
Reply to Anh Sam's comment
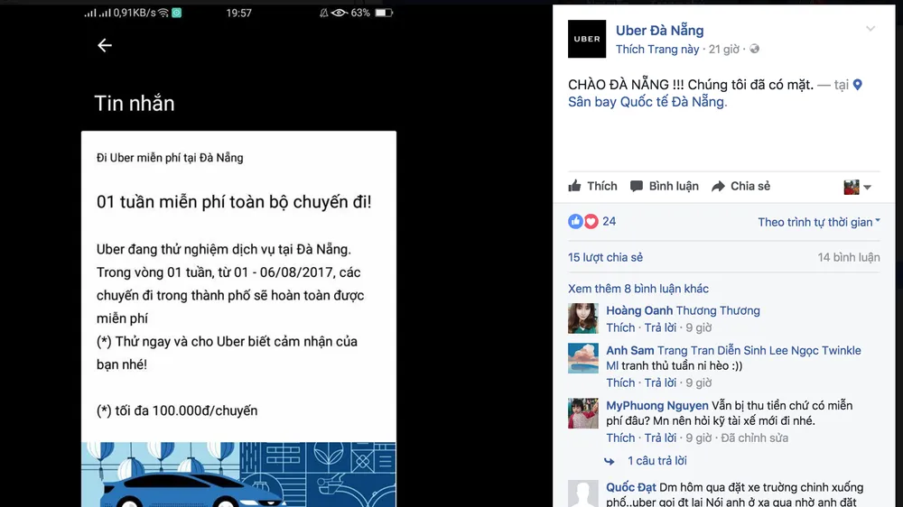(660, 383)
